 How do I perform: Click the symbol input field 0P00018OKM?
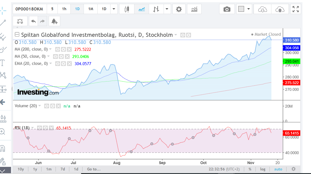pyautogui.click(x=29, y=9)
